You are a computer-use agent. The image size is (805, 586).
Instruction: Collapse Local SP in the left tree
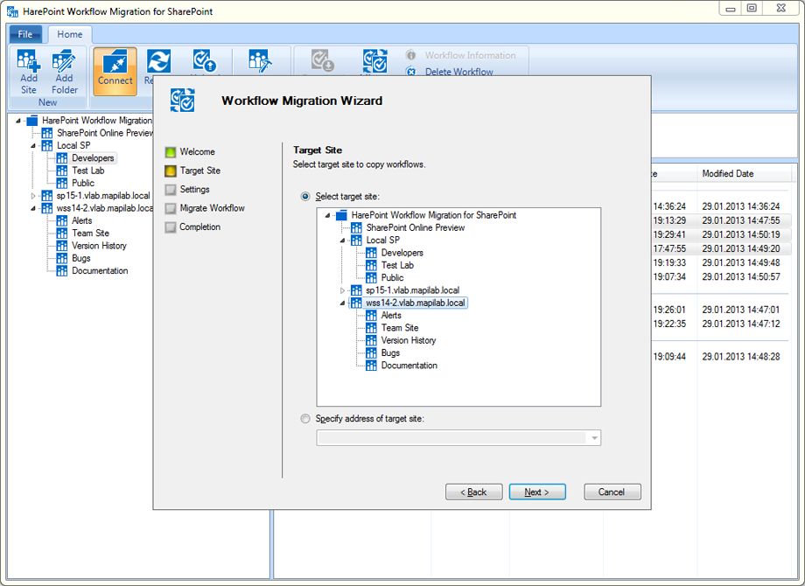[33, 146]
